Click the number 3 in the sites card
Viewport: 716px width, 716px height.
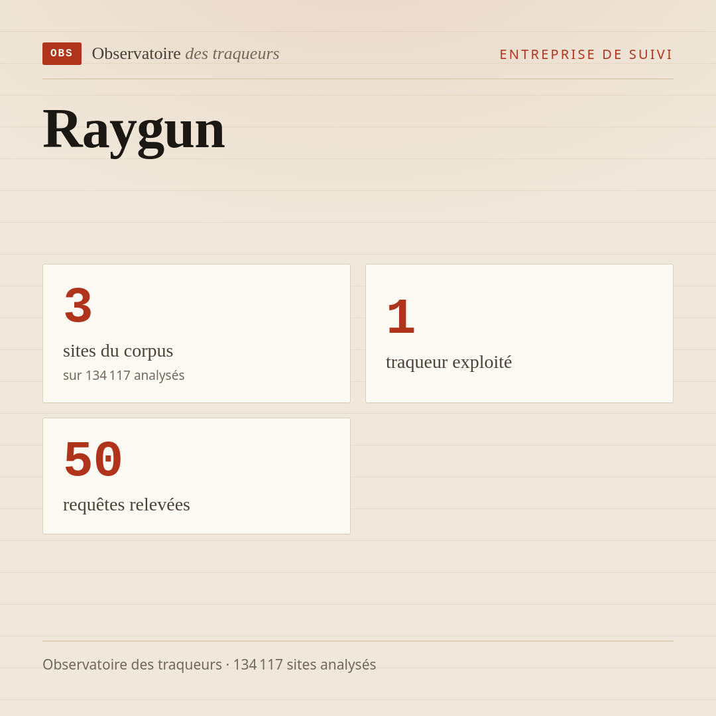78,305
